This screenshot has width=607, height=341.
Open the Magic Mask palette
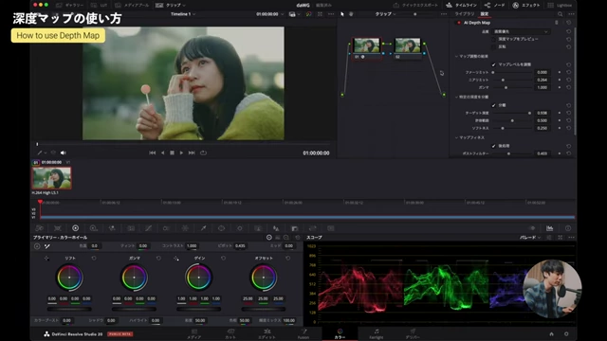[258, 228]
